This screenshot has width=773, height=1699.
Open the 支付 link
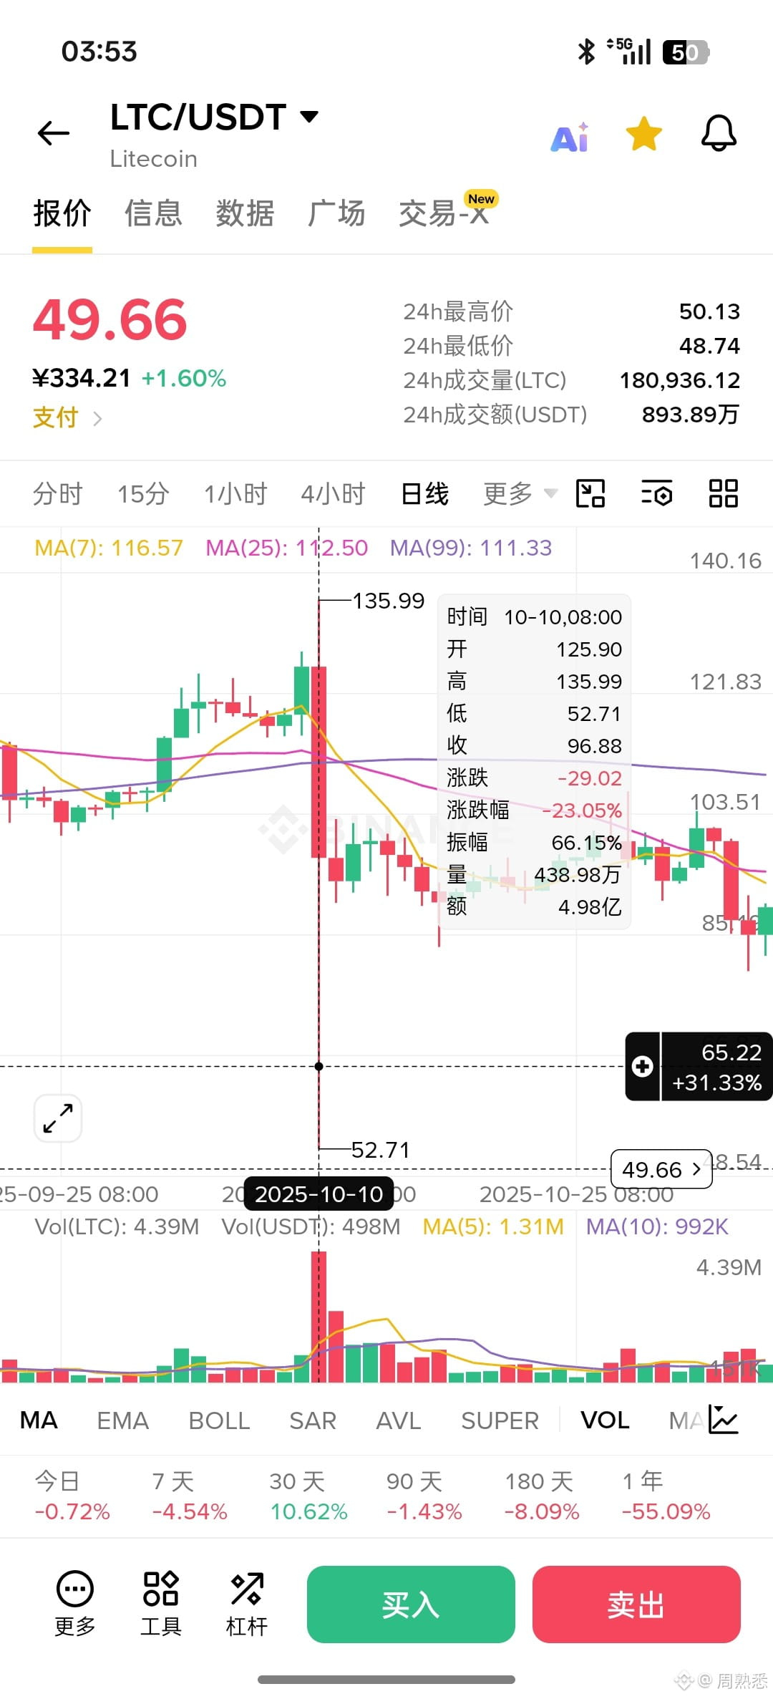pos(67,417)
